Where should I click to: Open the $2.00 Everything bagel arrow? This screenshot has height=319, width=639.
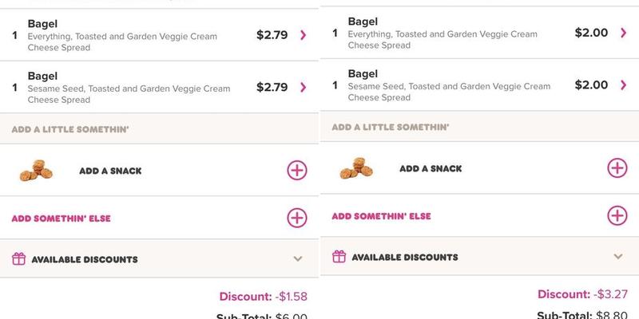click(x=623, y=33)
